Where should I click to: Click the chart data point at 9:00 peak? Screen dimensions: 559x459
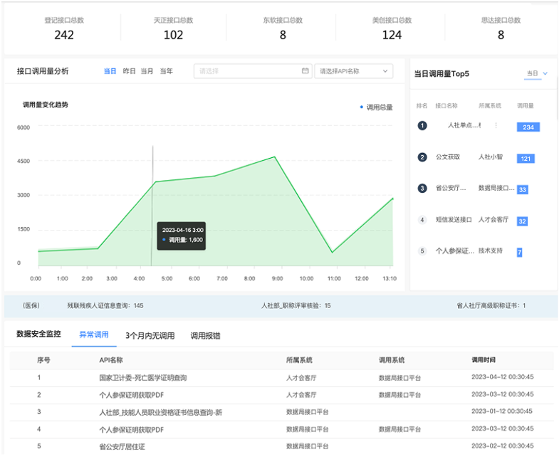click(x=274, y=157)
